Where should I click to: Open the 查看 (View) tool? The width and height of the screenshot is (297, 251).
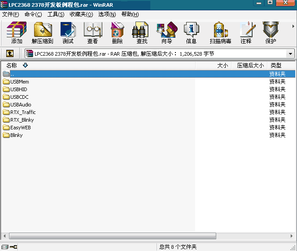click(x=93, y=33)
